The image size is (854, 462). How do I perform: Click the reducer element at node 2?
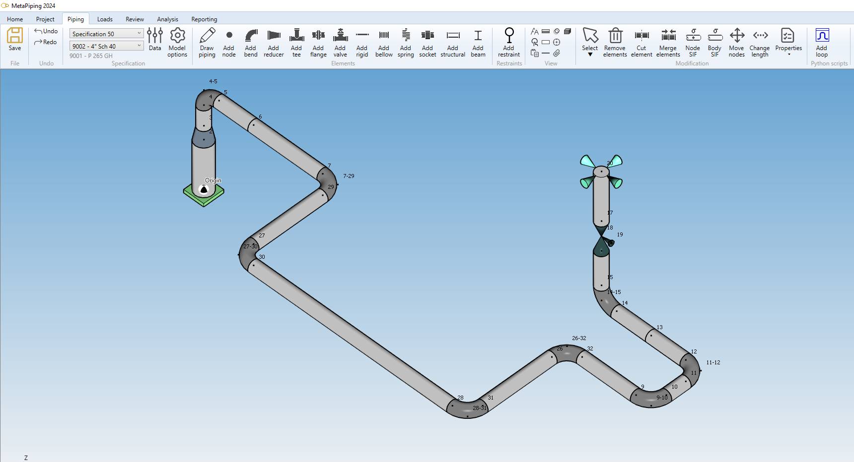click(204, 137)
